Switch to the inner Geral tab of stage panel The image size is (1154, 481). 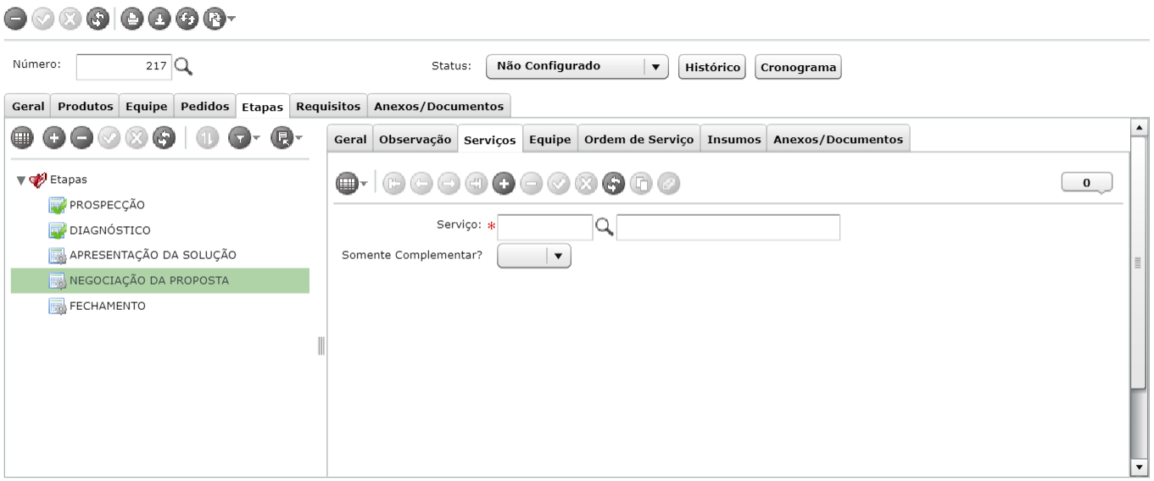[x=351, y=139]
